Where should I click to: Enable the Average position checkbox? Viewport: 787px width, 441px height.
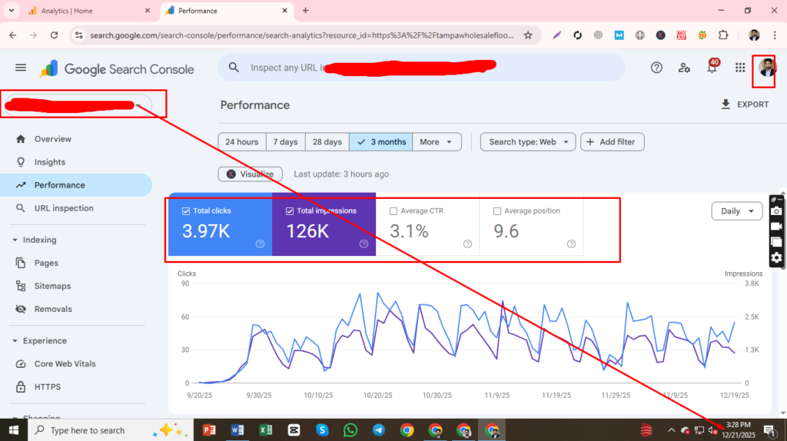coord(497,211)
